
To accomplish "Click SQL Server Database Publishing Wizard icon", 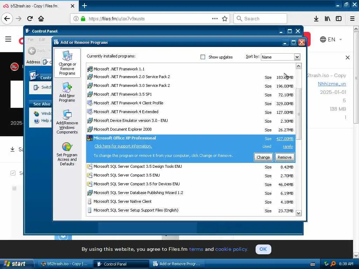I will [x=90, y=193].
